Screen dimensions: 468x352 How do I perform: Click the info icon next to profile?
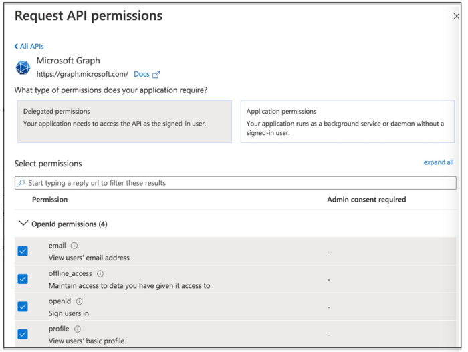coord(78,329)
